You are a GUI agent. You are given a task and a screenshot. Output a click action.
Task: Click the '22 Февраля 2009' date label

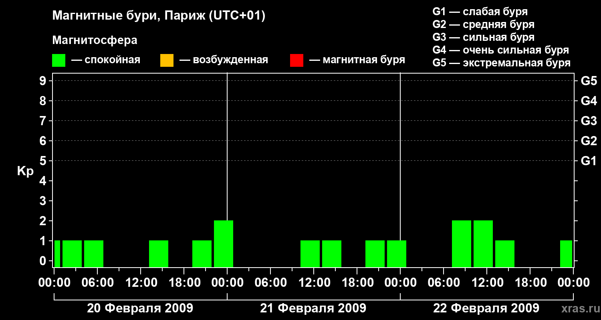point(486,308)
